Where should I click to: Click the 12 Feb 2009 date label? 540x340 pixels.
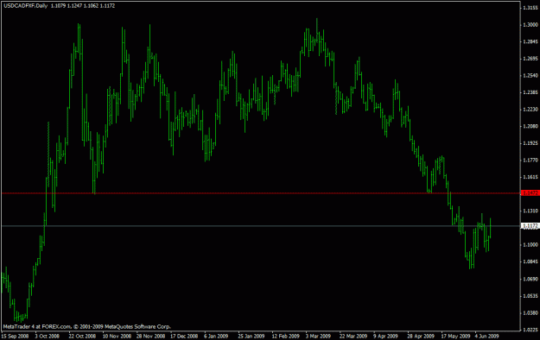[285, 336]
